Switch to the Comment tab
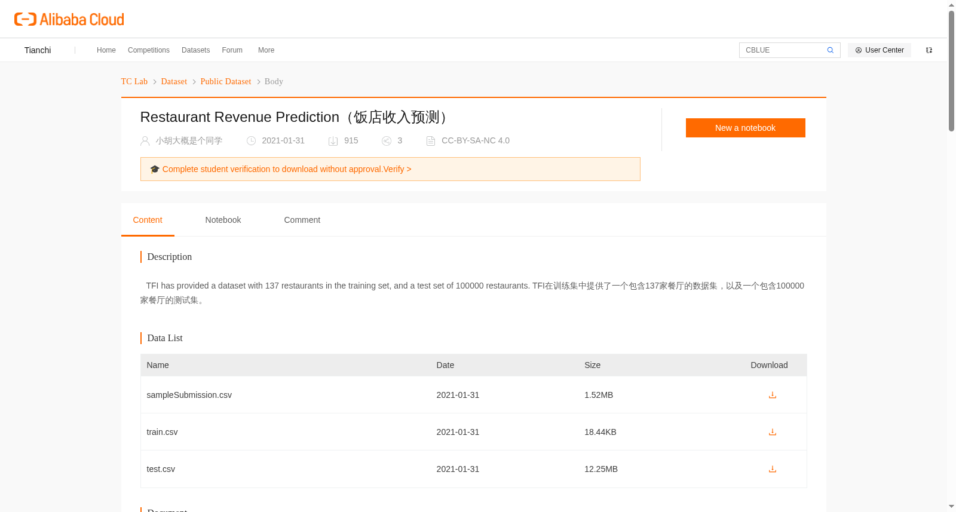Image resolution: width=956 pixels, height=512 pixels. (302, 220)
